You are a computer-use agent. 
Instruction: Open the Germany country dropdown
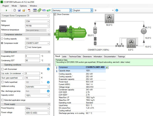(x=62, y=10)
